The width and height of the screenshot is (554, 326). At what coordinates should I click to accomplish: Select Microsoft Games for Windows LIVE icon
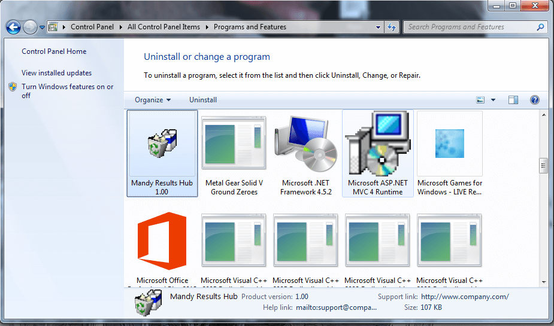point(449,143)
